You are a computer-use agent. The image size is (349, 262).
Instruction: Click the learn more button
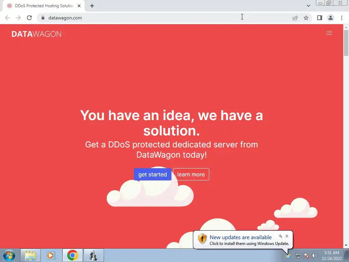tap(191, 174)
